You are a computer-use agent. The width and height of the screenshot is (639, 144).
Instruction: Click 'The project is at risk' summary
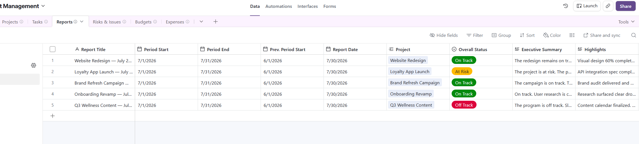tap(543, 72)
